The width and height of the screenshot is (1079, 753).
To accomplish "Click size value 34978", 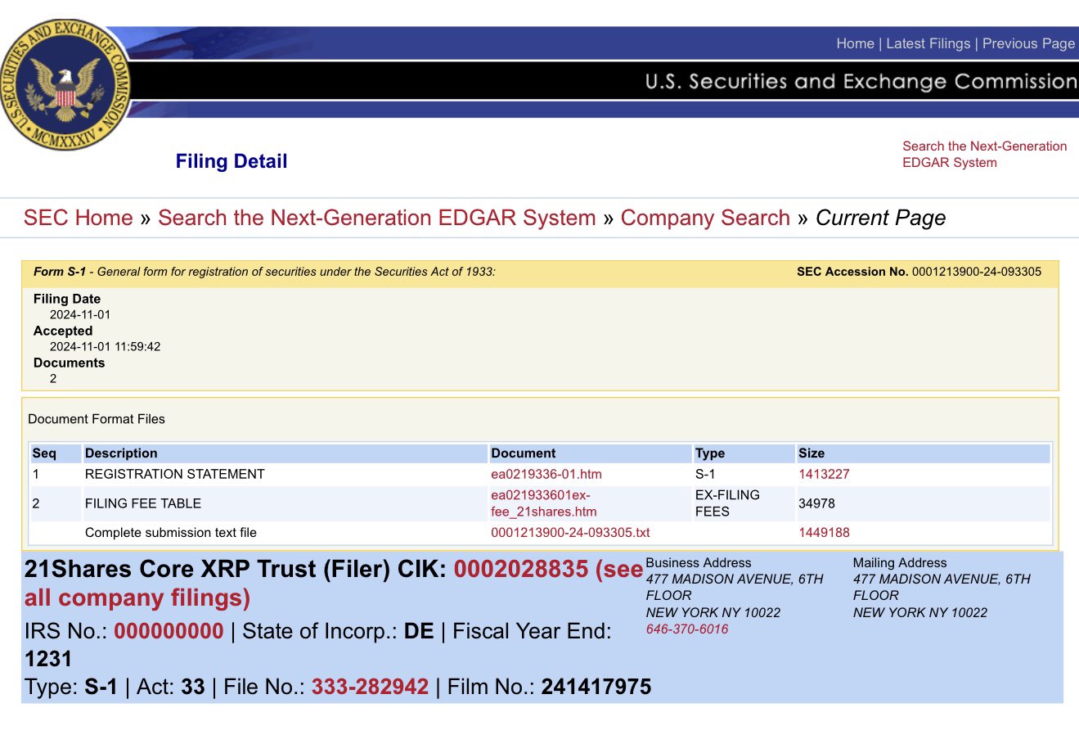I will pos(816,503).
